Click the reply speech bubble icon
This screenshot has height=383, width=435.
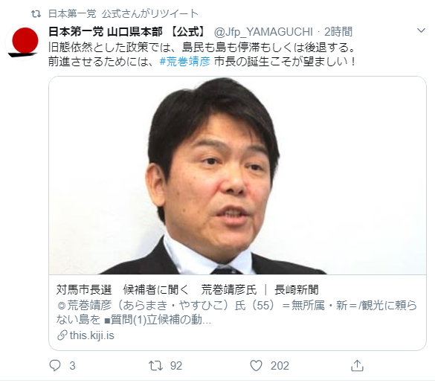pyautogui.click(x=54, y=365)
